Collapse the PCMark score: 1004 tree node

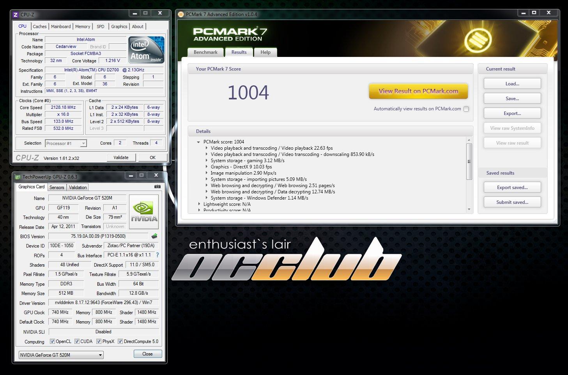point(198,142)
